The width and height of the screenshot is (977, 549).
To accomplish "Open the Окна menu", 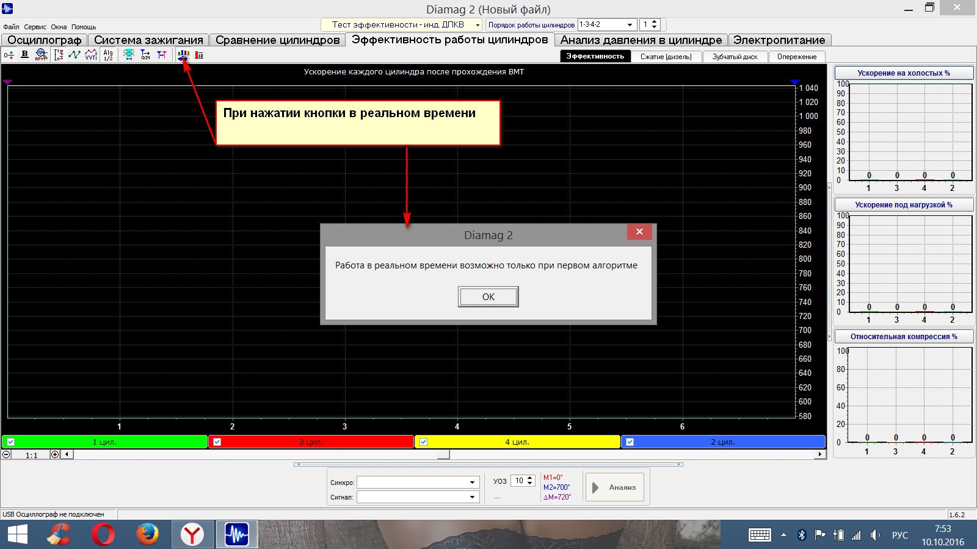I will coord(59,27).
